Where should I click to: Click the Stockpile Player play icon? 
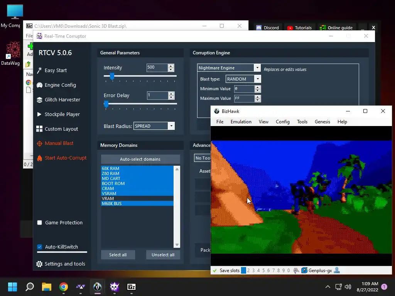pyautogui.click(x=39, y=114)
